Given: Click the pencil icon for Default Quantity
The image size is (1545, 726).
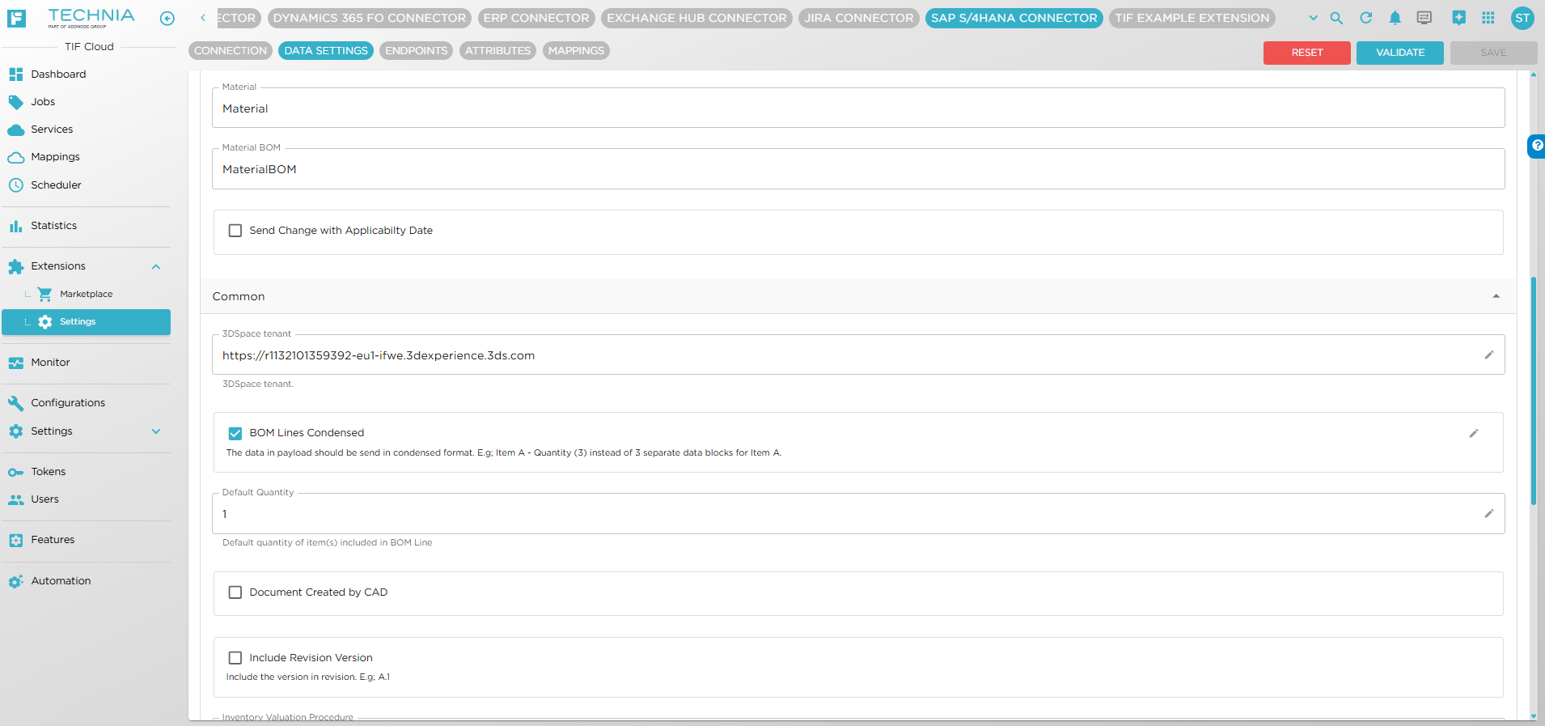Looking at the screenshot, I should pos(1488,514).
